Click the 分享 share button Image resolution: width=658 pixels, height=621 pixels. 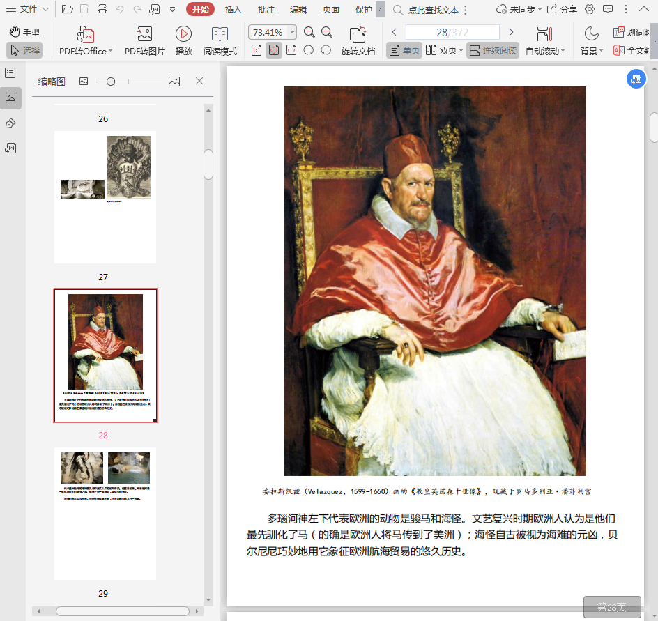[563, 10]
